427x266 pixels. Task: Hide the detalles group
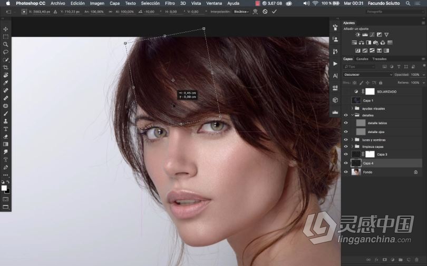tap(346, 115)
